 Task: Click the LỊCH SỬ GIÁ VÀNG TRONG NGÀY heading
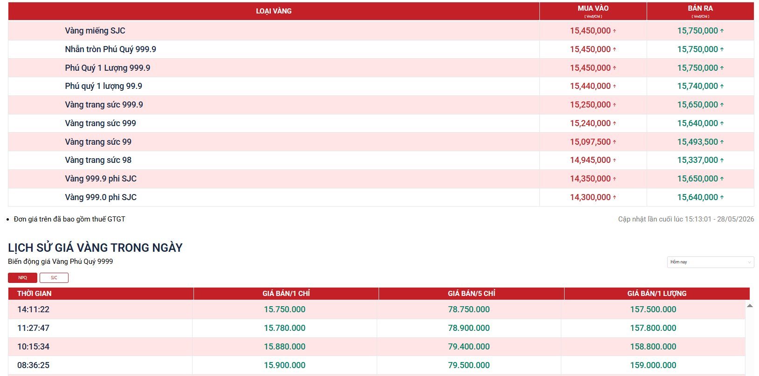pyautogui.click(x=95, y=248)
